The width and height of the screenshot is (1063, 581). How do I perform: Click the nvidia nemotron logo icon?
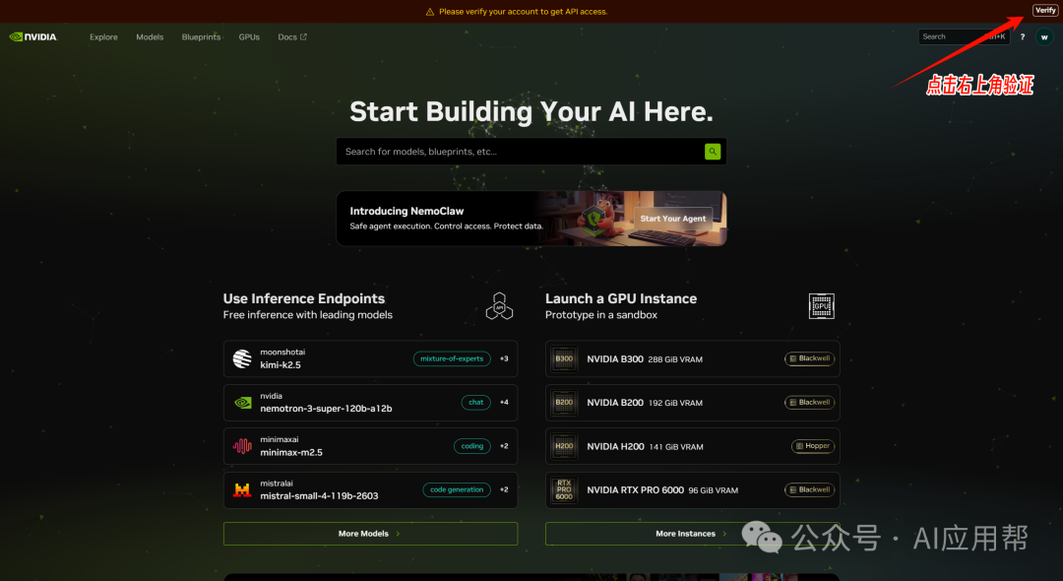242,403
